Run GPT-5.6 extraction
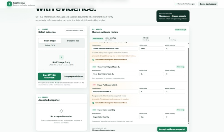The image size is (224, 132). (x=49, y=76)
